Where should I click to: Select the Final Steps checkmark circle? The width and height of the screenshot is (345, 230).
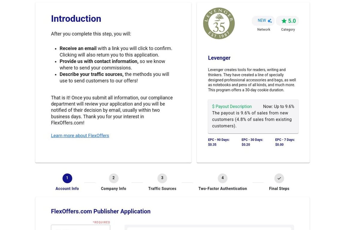(279, 178)
